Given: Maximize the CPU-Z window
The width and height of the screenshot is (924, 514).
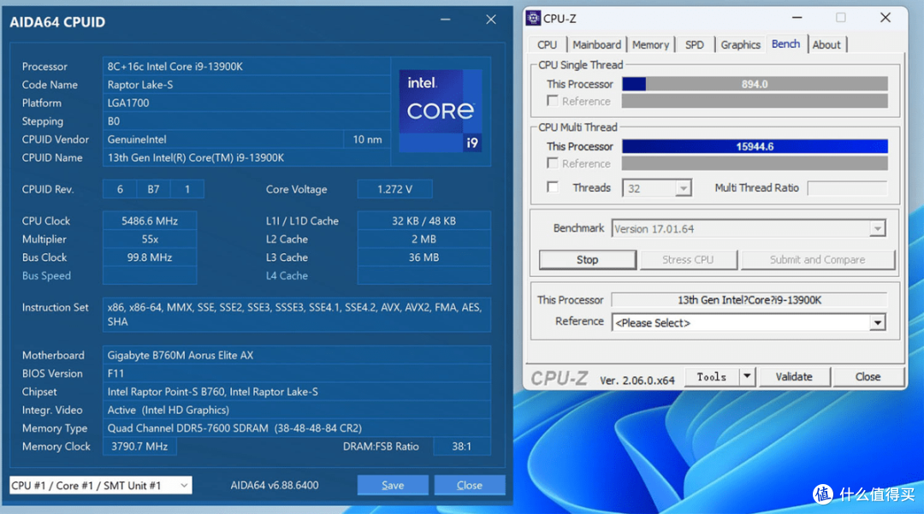Looking at the screenshot, I should tap(841, 18).
